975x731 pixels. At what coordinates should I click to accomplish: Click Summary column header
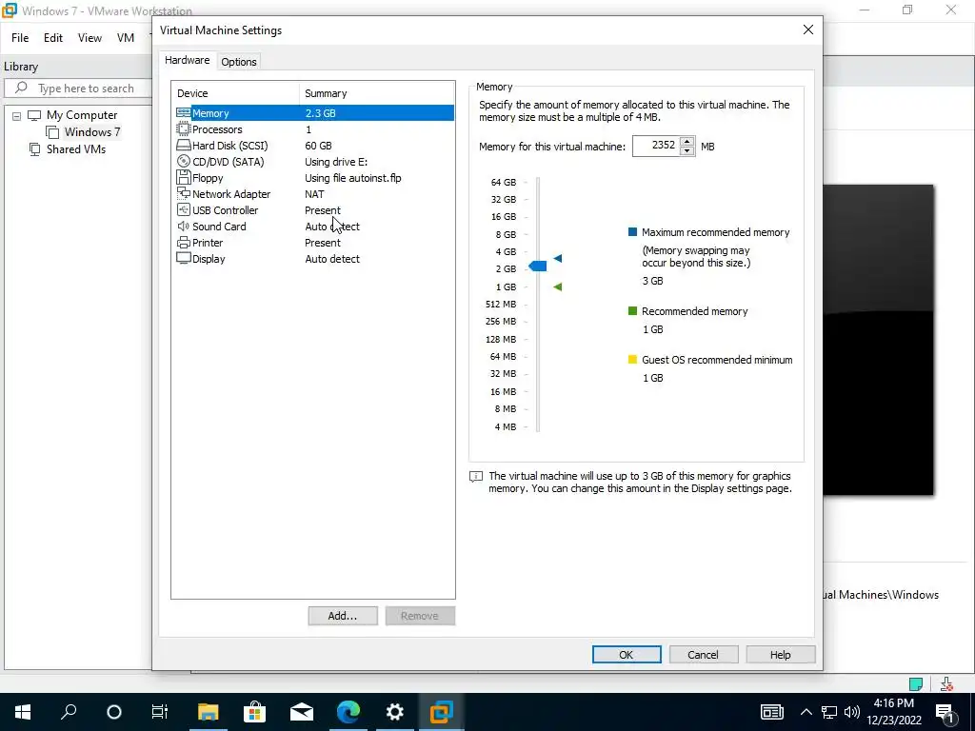pos(377,93)
